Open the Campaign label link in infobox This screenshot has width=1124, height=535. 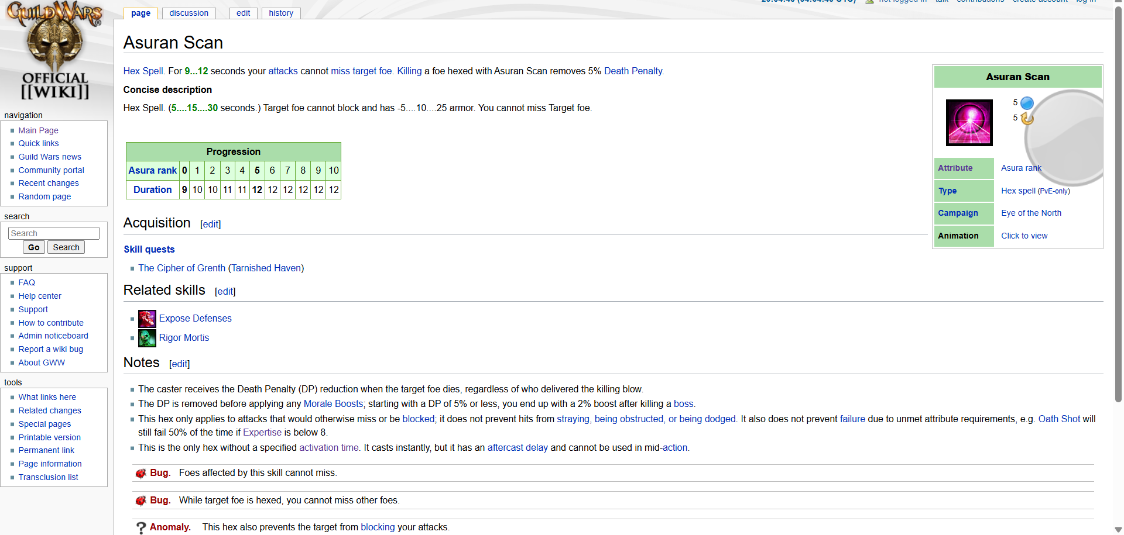pos(958,213)
